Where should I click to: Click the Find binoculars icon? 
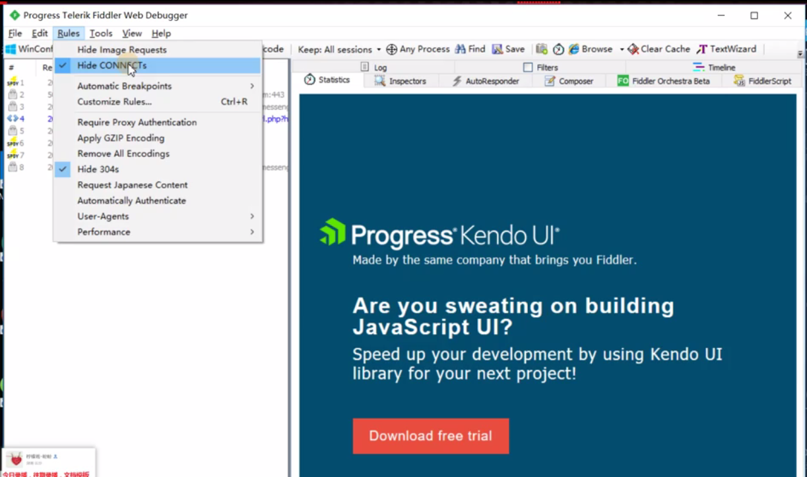pos(461,49)
